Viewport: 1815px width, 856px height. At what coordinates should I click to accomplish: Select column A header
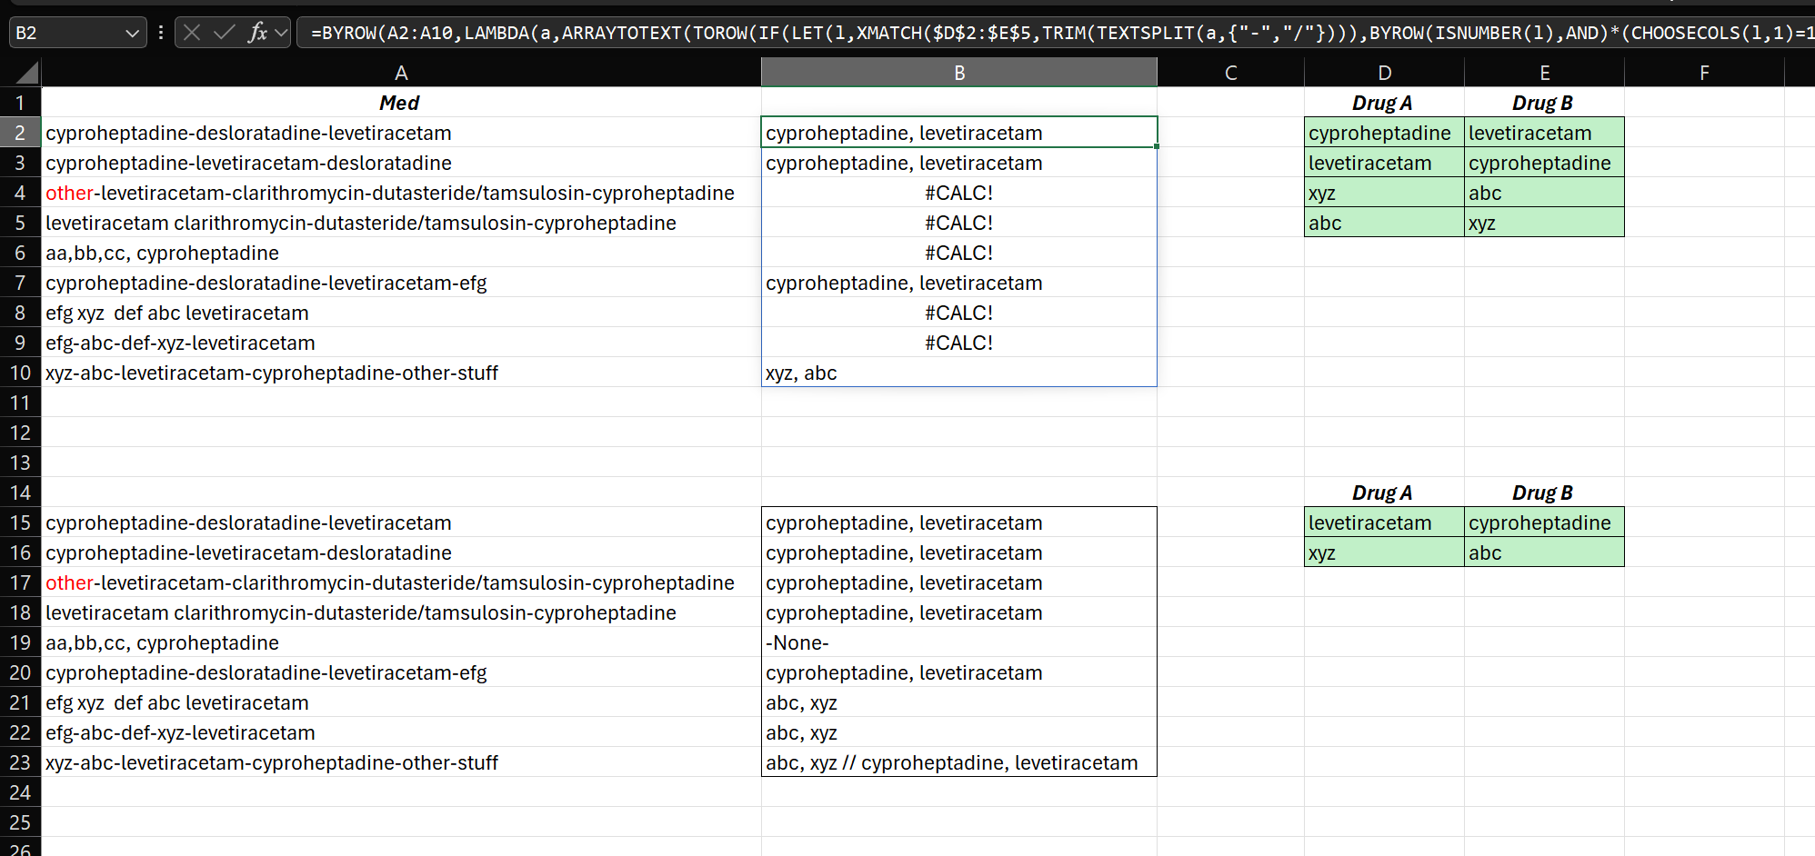click(x=401, y=73)
